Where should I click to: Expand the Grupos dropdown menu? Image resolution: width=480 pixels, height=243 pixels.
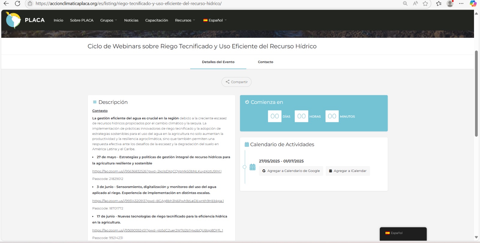click(x=108, y=20)
